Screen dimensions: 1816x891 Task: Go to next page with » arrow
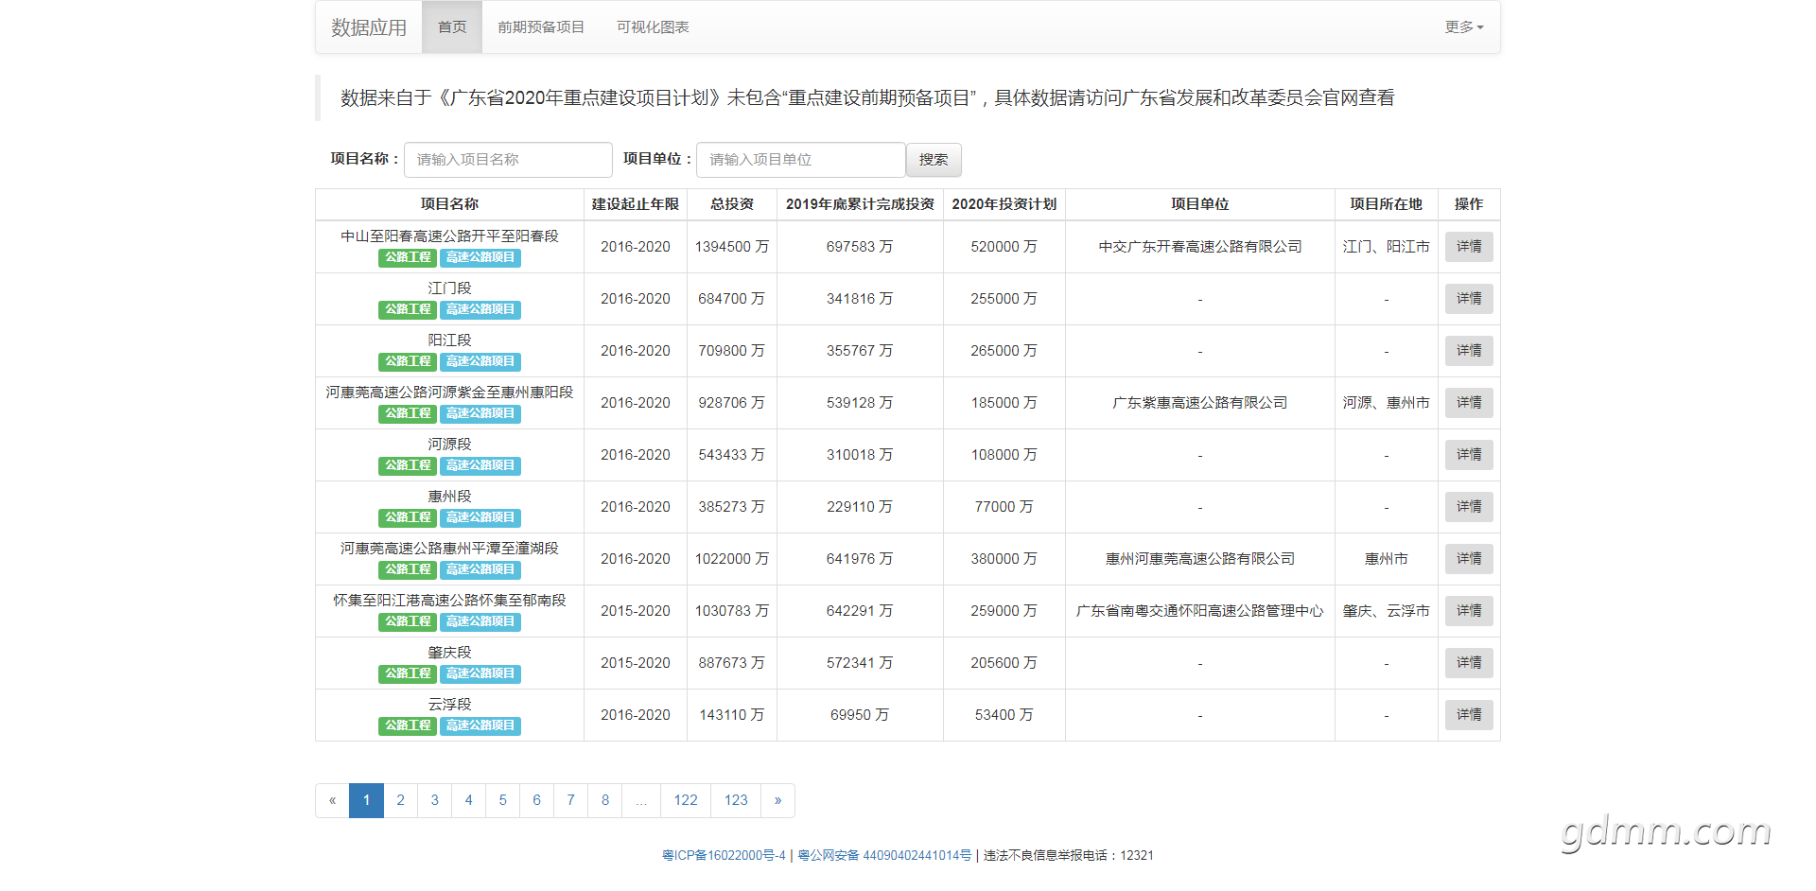(x=777, y=800)
